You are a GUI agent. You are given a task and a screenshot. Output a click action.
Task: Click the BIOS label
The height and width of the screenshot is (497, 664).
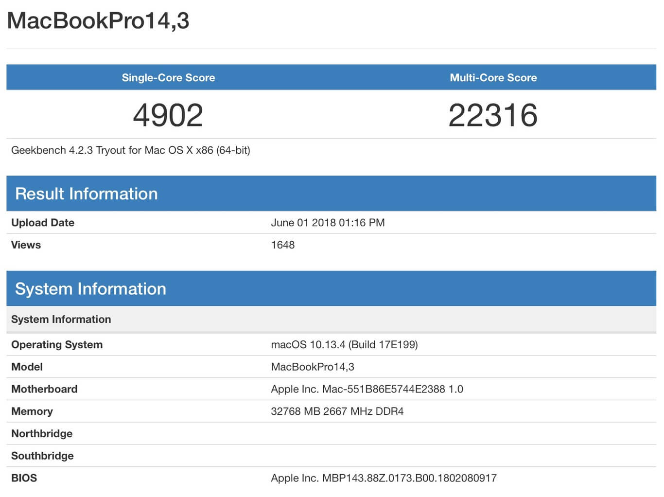click(x=24, y=478)
